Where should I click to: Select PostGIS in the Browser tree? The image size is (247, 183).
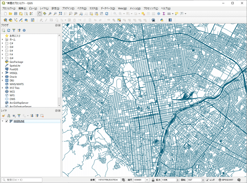[x=14, y=69]
